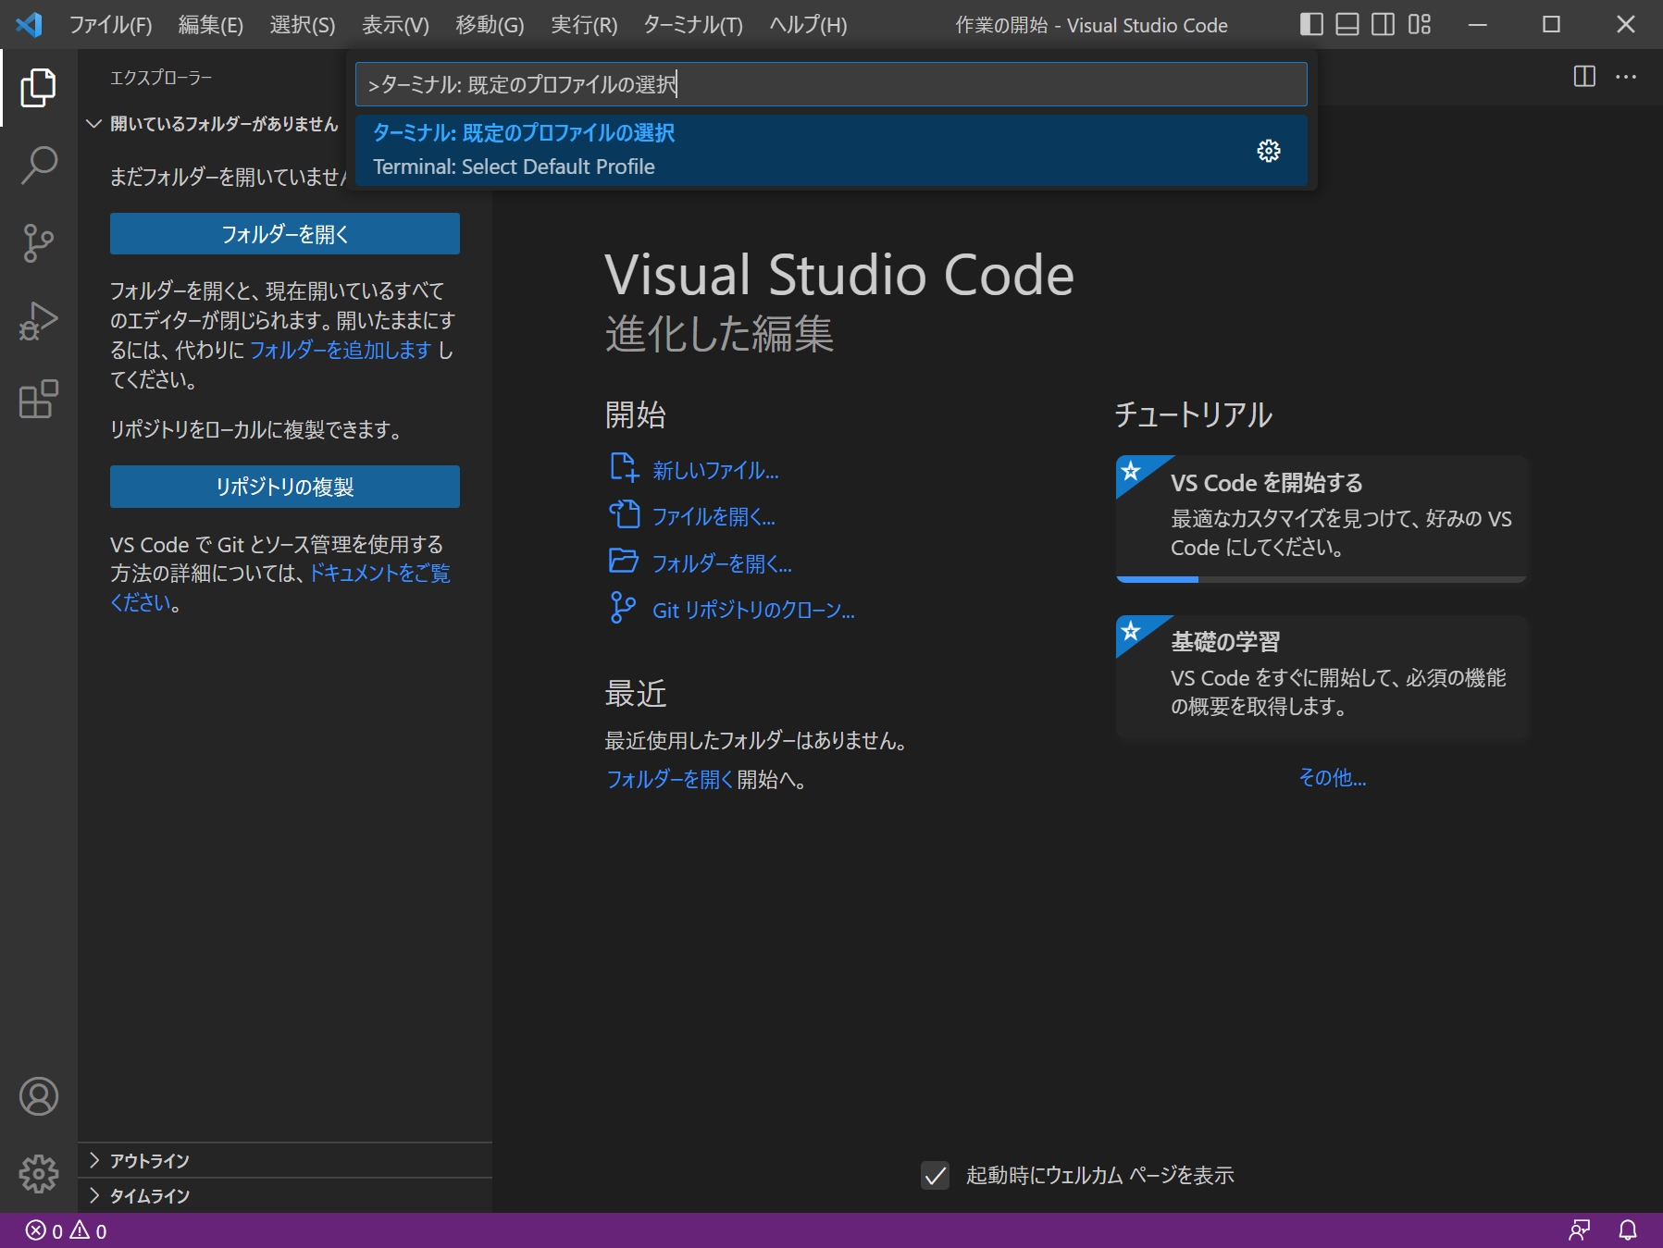Open the 実行(R) menu

point(584,25)
